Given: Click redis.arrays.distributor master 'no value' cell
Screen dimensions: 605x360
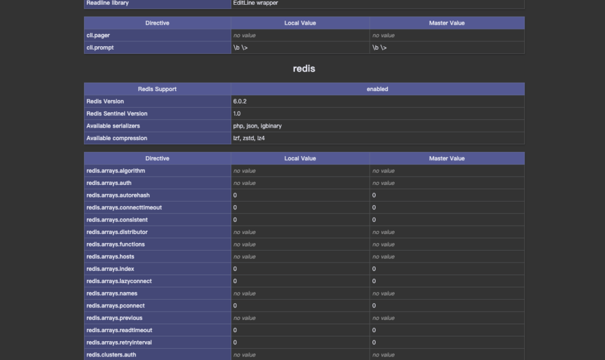Looking at the screenshot, I should 447,232.
